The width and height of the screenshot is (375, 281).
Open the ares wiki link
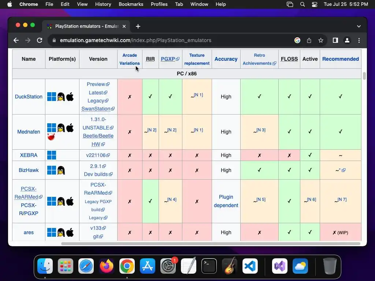[x=29, y=232]
